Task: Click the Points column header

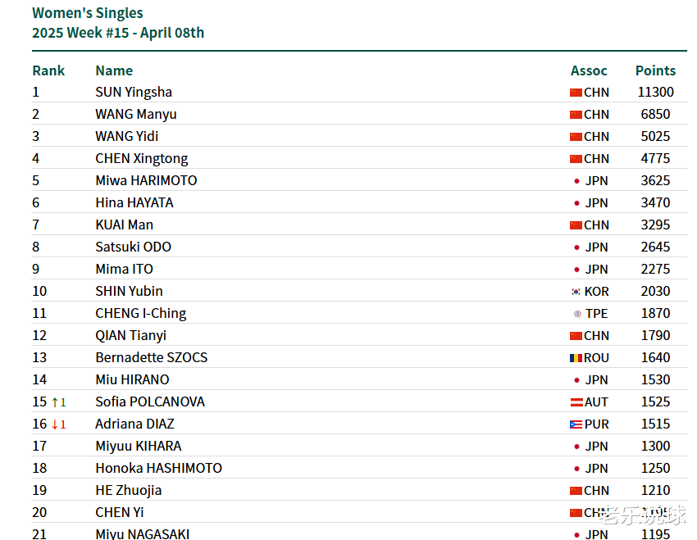Action: [655, 70]
